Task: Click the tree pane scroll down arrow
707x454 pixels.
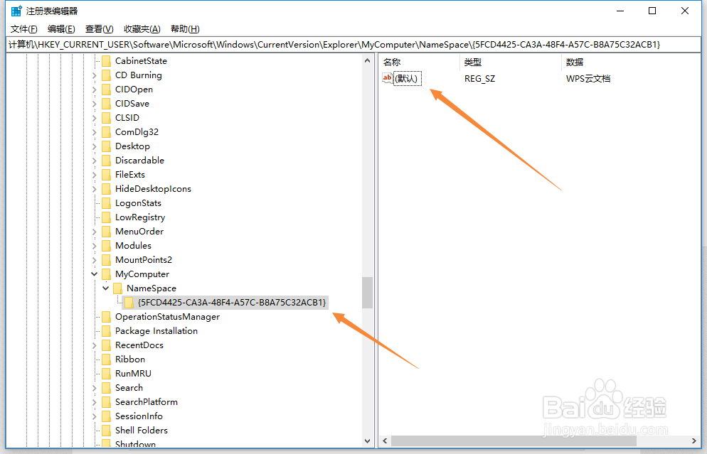Action: 367,441
